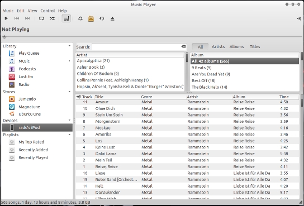Open the volume control
Screen dimensions: 304x206
[x=299, y=18]
